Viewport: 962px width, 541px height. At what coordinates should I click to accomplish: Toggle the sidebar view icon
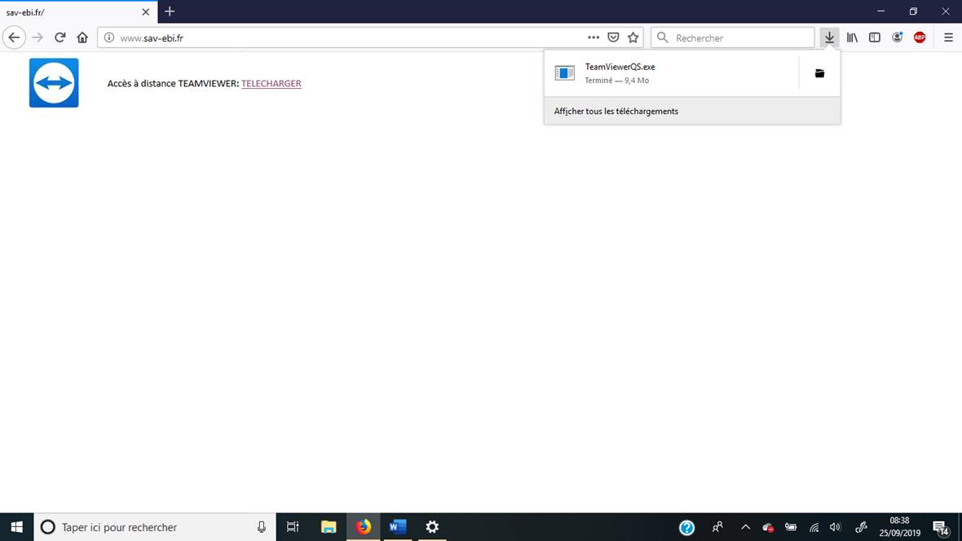coord(874,37)
